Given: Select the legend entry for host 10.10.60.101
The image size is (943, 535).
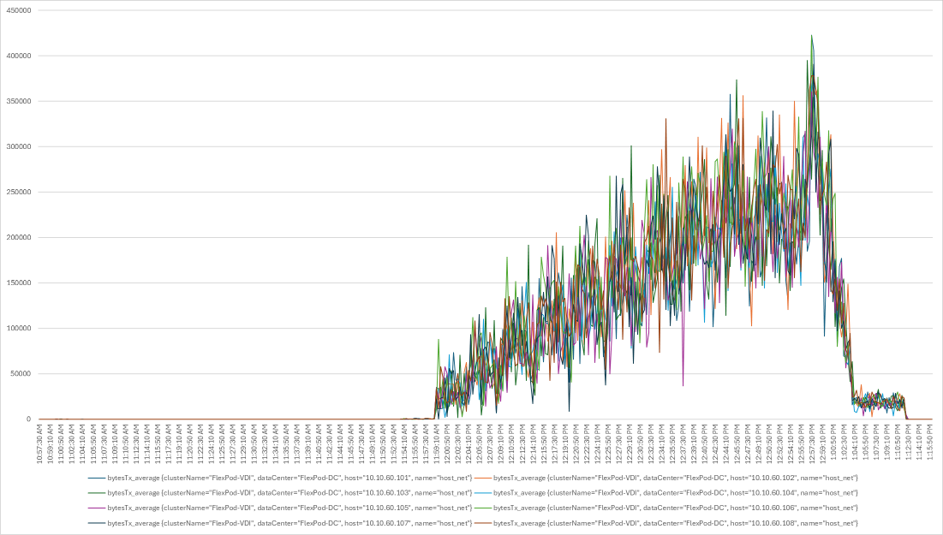Looking at the screenshot, I should [280, 478].
